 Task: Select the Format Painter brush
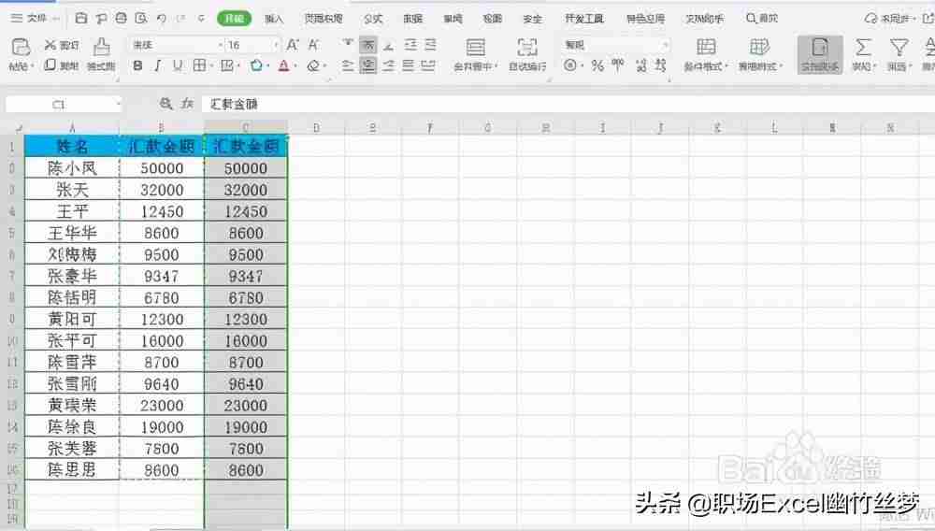(x=101, y=47)
